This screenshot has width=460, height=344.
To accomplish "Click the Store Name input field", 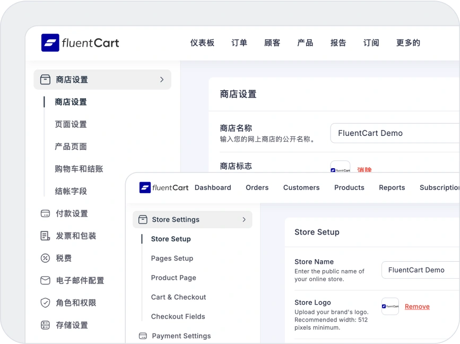I will pyautogui.click(x=420, y=270).
